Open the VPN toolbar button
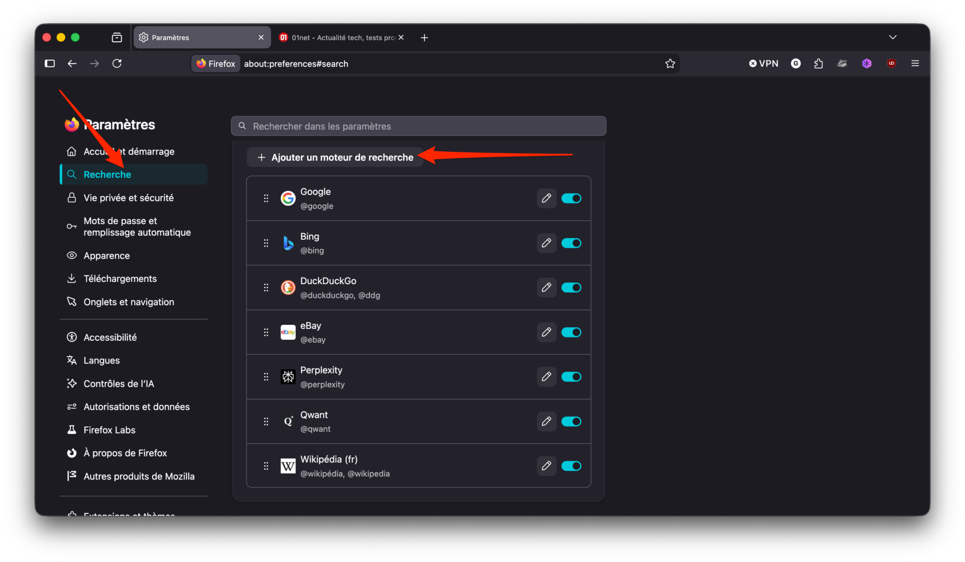965x562 pixels. click(x=763, y=63)
